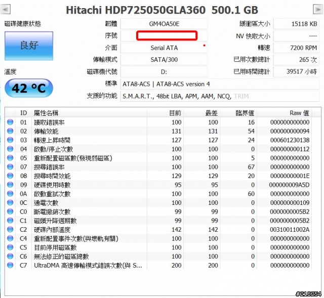324x298 pixels.
Task: Select the Serial ATA interface field
Action: coord(164,48)
